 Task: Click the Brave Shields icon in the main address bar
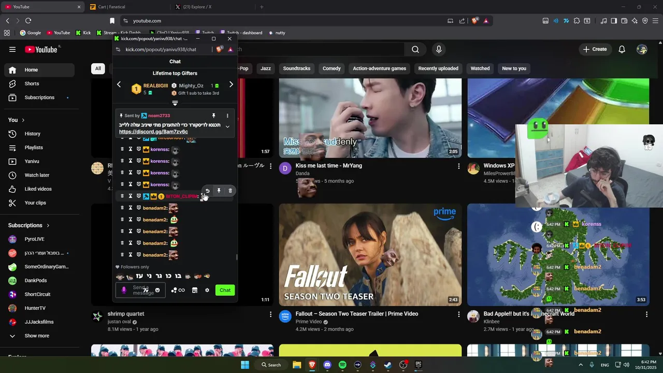(475, 21)
